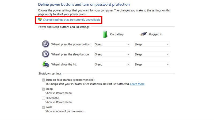This screenshot has height=120, width=214.
Task: Toggle the Sleep checkbox in Shutdown settings
Action: point(43,89)
